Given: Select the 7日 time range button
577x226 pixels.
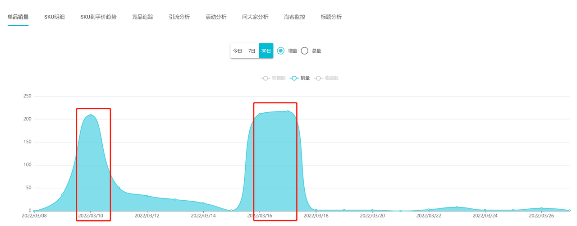Looking at the screenshot, I should [252, 51].
